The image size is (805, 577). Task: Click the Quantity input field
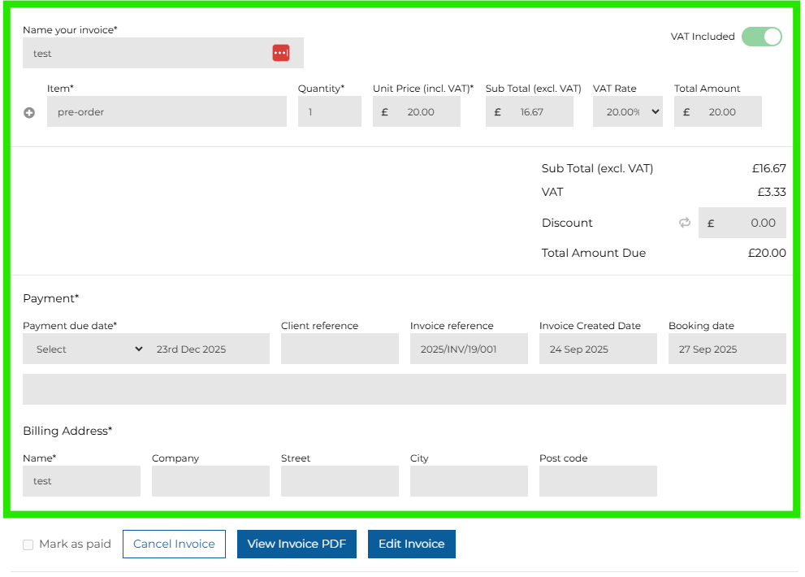click(x=329, y=112)
